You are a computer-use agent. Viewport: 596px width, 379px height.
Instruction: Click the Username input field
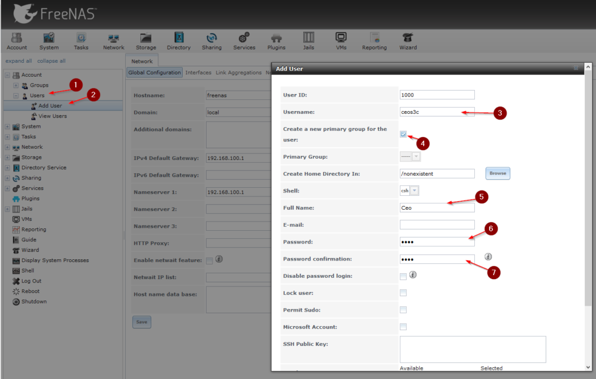(437, 112)
